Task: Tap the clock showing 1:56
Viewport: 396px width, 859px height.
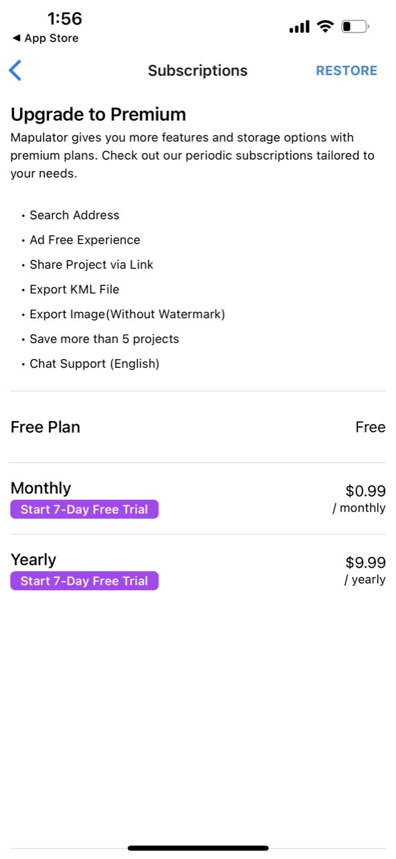Action: [x=65, y=19]
